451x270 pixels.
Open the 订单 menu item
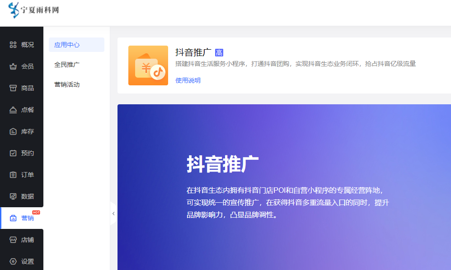pyautogui.click(x=22, y=175)
